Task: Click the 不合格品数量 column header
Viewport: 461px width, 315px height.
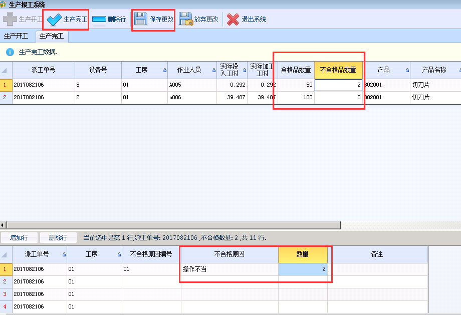Action: coord(338,70)
